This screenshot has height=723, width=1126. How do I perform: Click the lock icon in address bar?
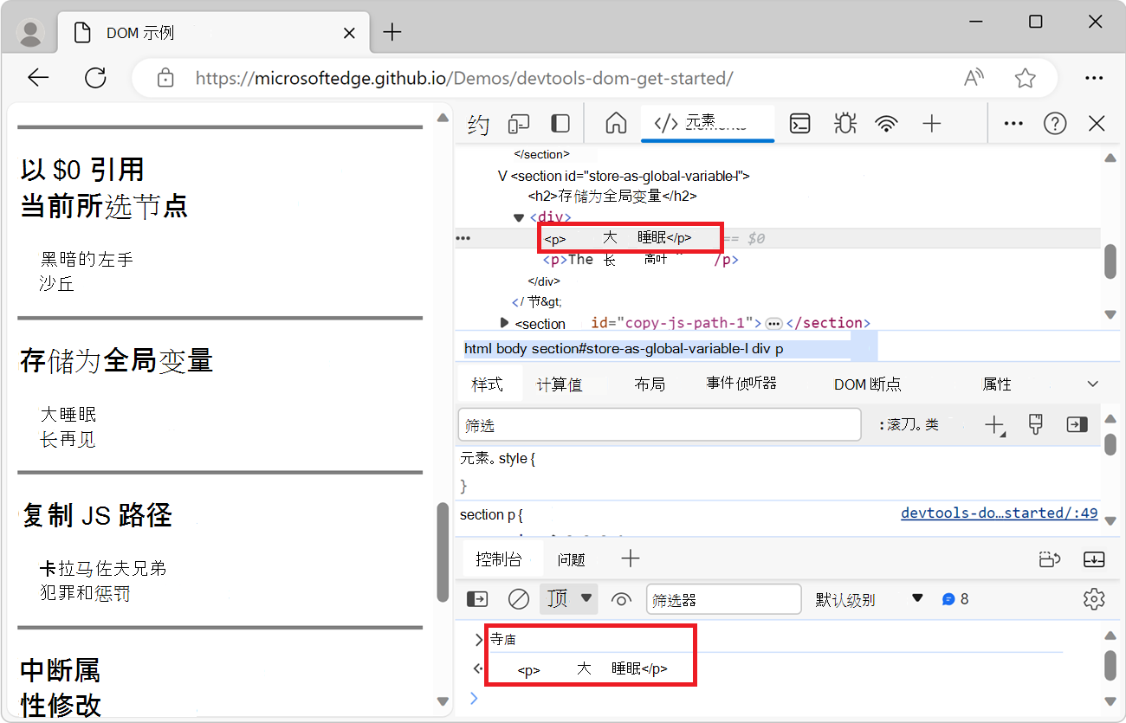point(165,78)
